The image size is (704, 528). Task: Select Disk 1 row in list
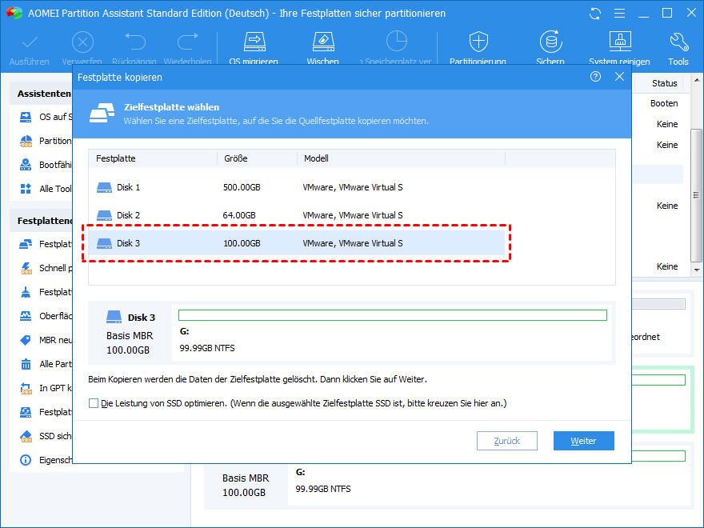296,187
